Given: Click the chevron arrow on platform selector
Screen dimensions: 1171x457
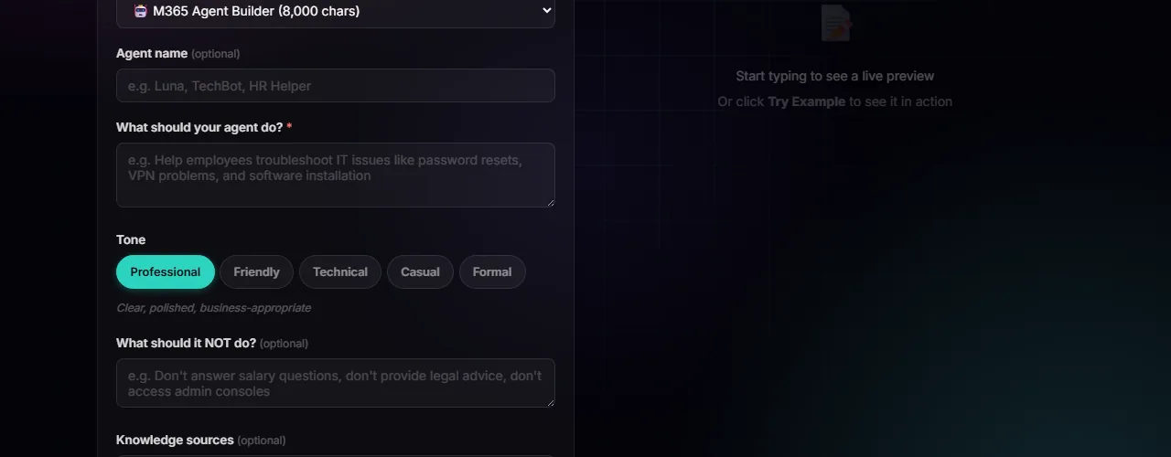Looking at the screenshot, I should coord(546,11).
